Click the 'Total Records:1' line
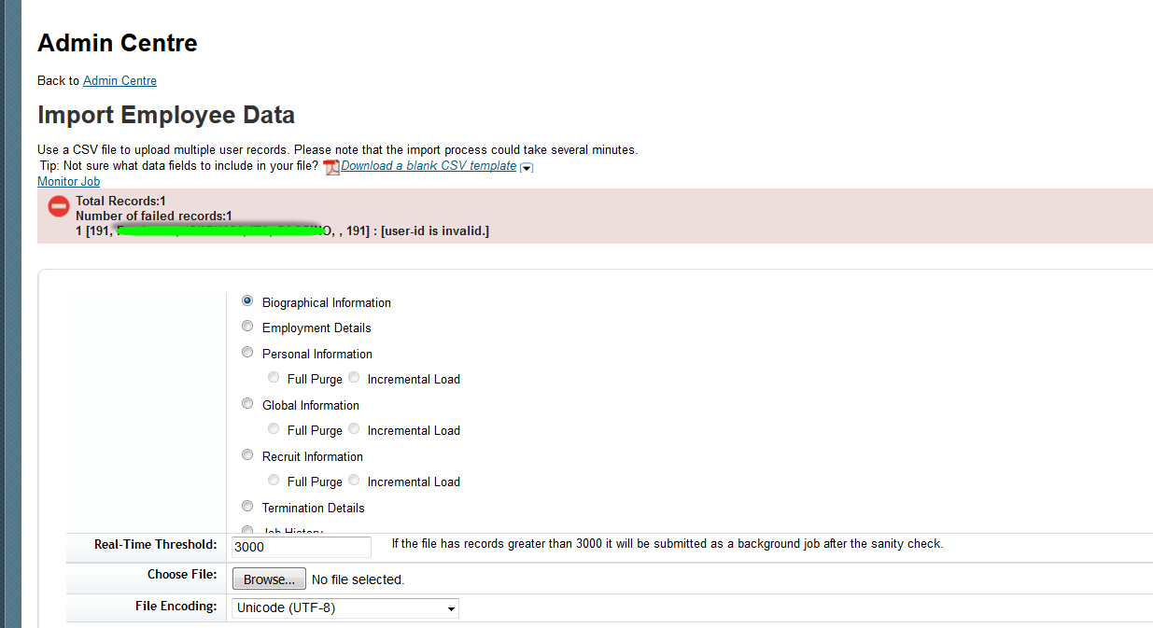1153x628 pixels. pyautogui.click(x=120, y=202)
